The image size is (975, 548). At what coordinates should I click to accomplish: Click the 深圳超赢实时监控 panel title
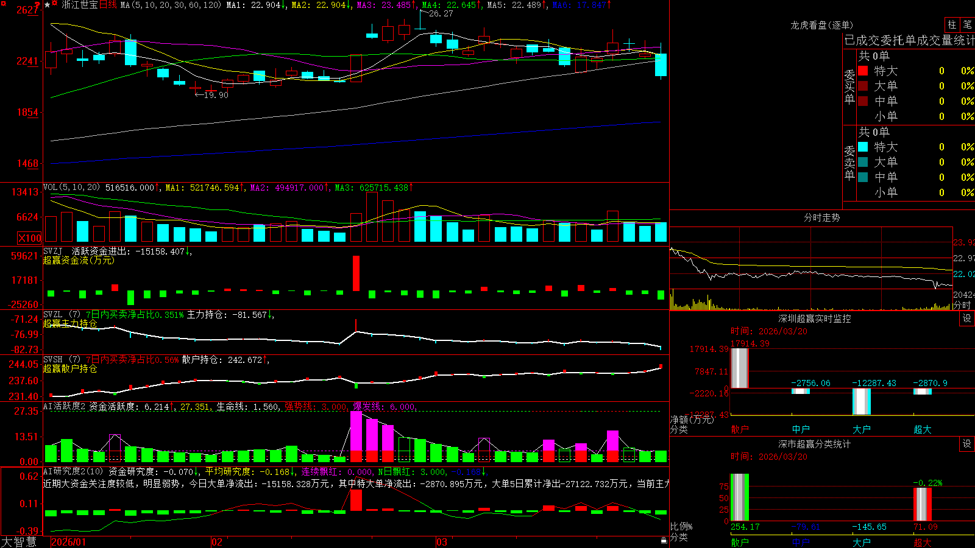coord(815,318)
